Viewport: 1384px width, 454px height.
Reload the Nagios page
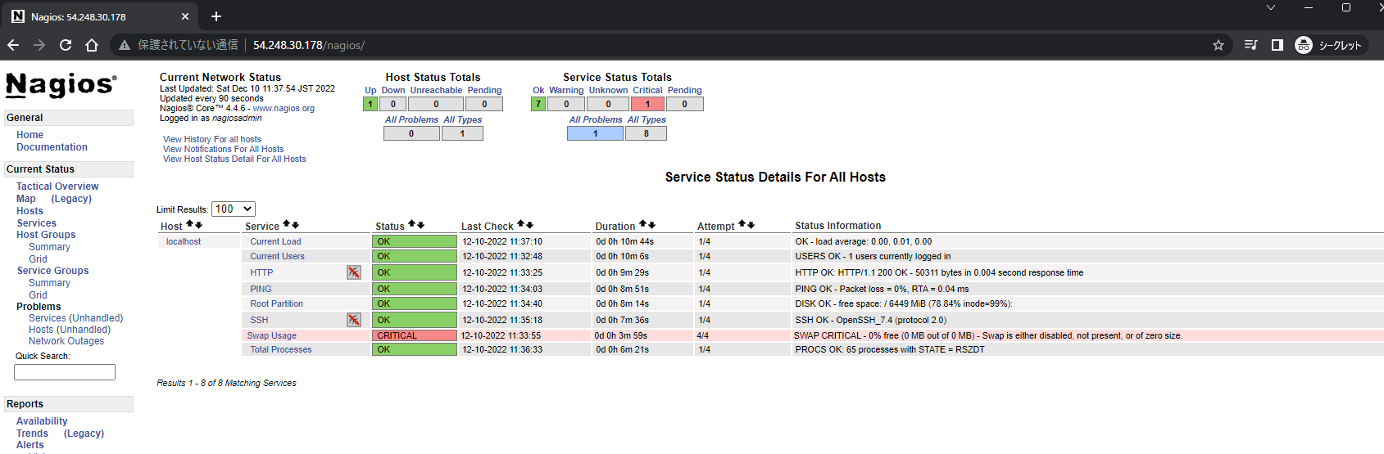click(x=66, y=45)
